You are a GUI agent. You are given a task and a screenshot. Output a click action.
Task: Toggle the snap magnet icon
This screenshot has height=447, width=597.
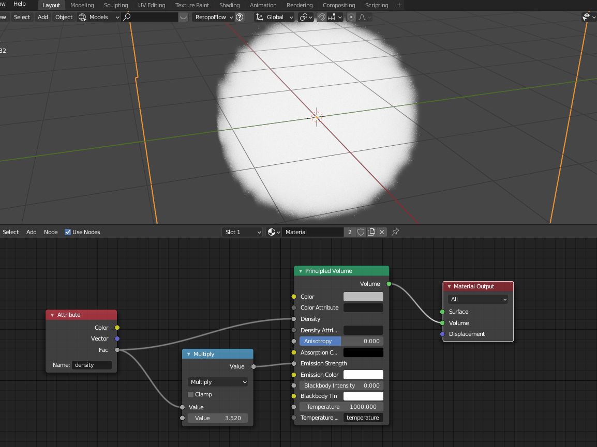pyautogui.click(x=322, y=17)
